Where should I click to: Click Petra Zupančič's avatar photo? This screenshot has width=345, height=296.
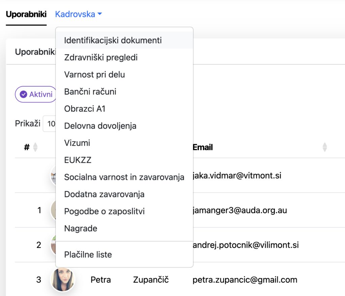63,279
